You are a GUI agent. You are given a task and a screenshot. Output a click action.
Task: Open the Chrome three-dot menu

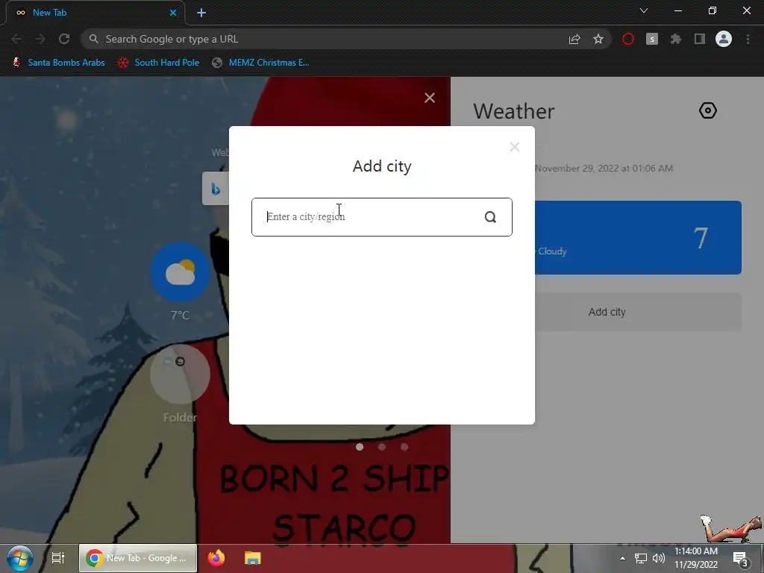[x=748, y=39]
